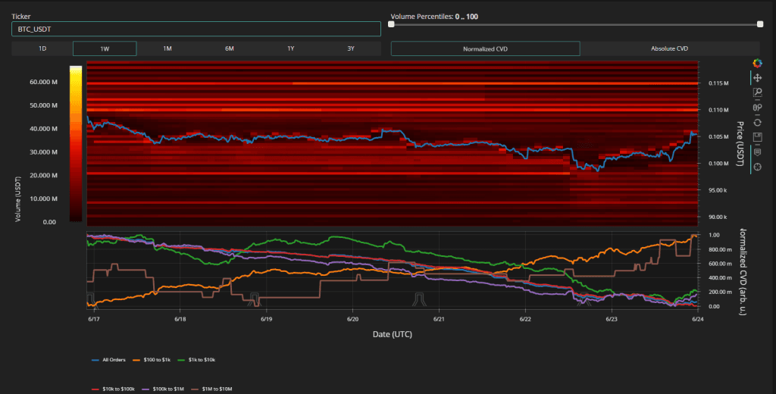Click the 6/24 date axis label

click(x=697, y=319)
